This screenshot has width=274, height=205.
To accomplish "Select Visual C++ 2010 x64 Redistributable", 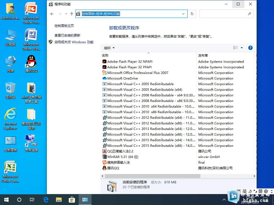I will (x=151, y=106).
